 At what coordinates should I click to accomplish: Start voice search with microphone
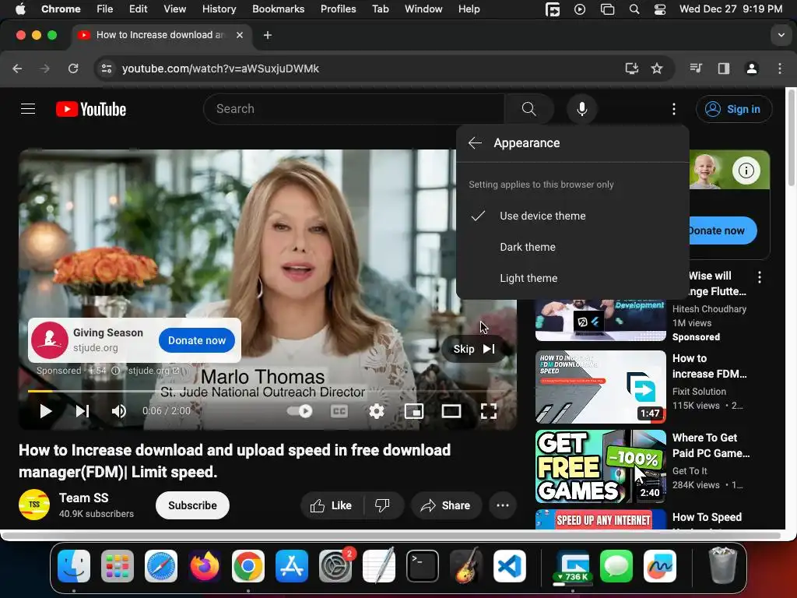582,109
